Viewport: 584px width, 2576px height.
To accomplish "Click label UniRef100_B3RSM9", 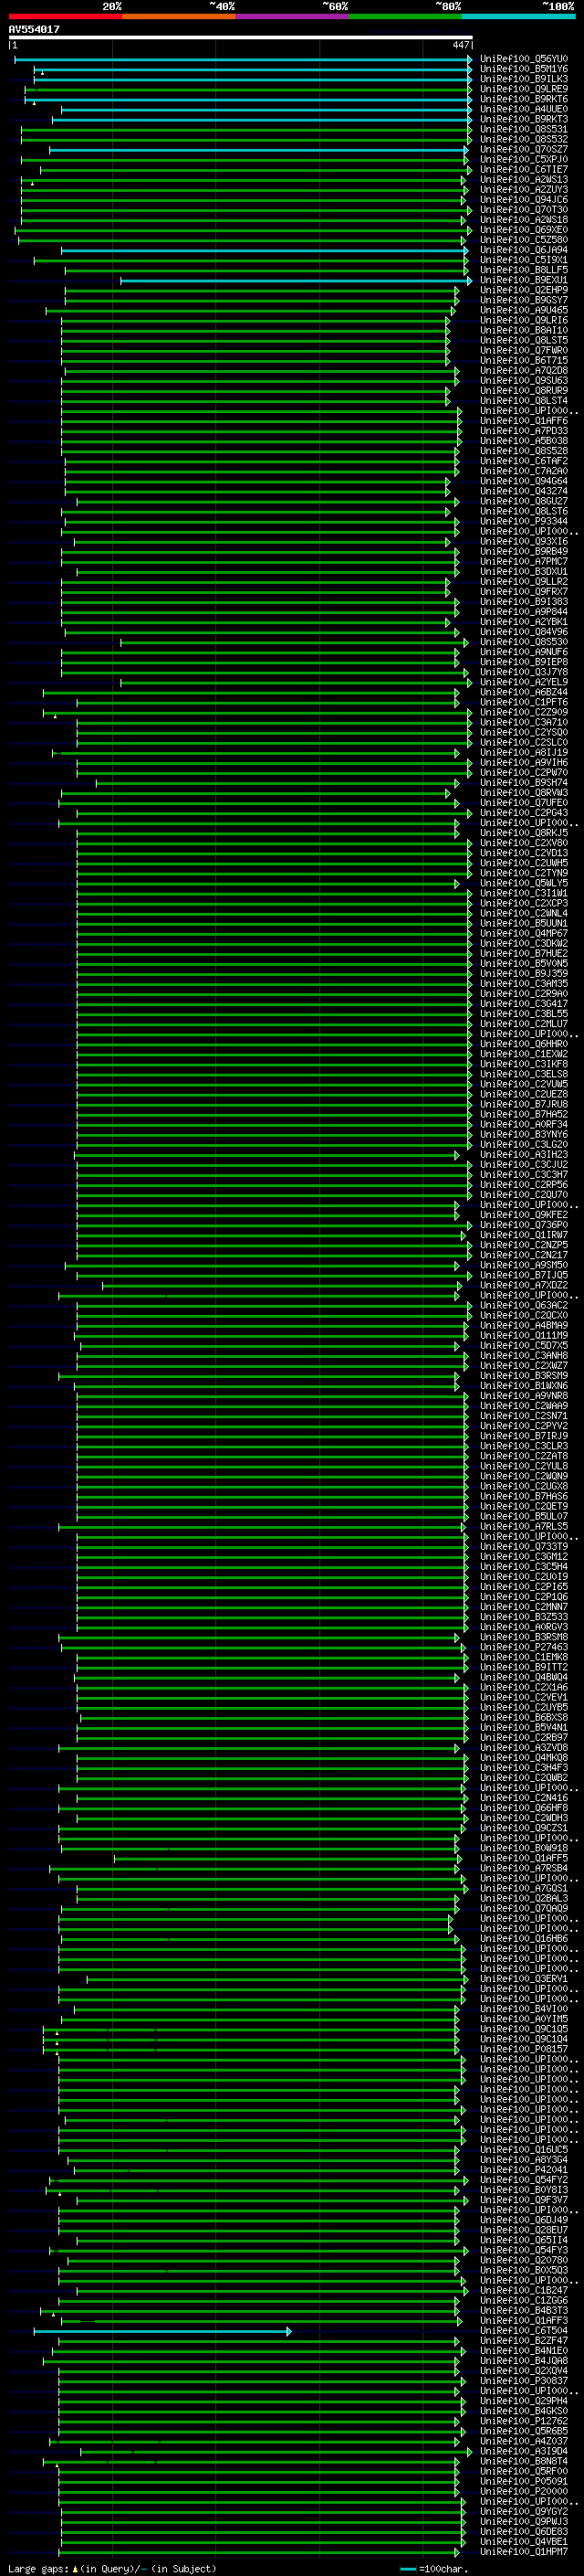I will (x=524, y=1376).
